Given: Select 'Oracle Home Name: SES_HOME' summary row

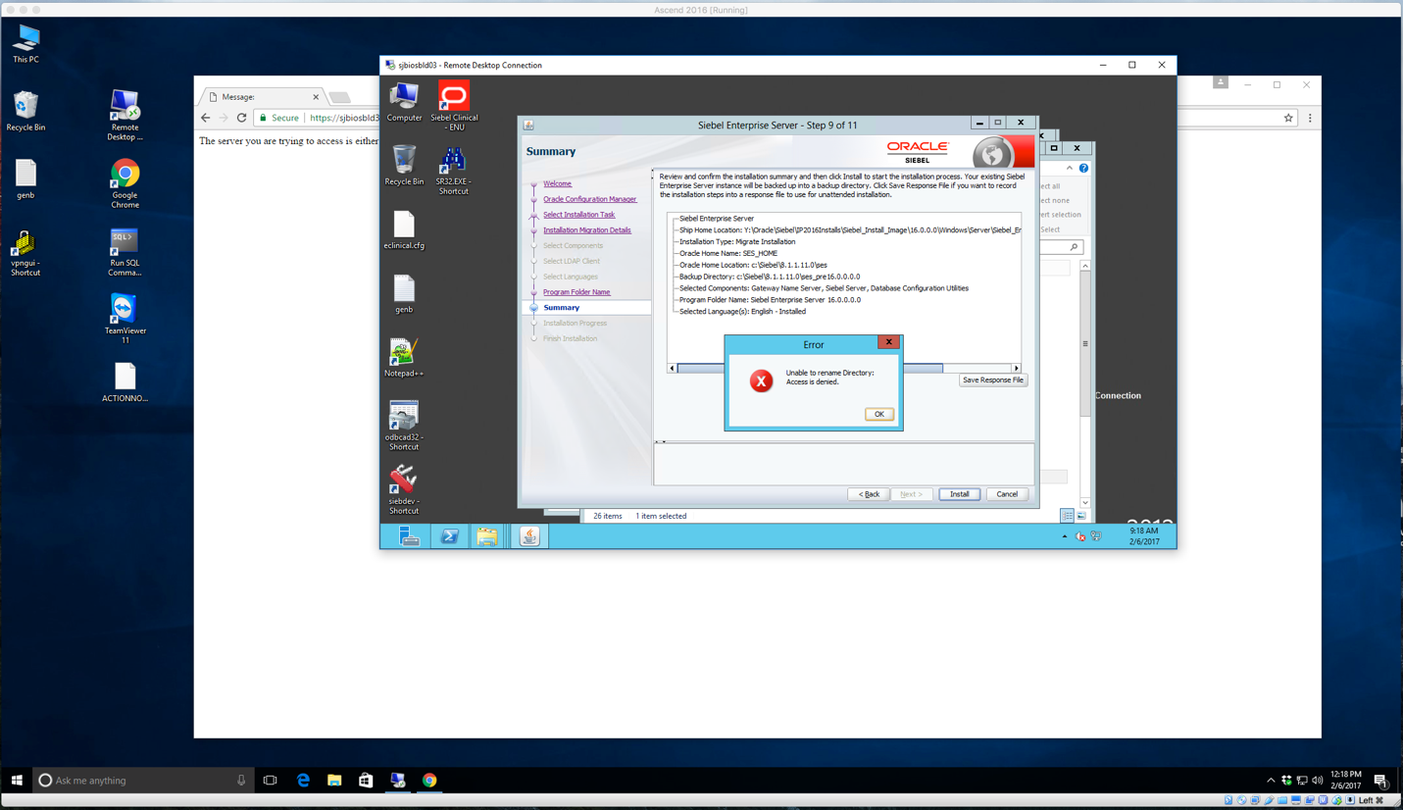Looking at the screenshot, I should coord(728,253).
